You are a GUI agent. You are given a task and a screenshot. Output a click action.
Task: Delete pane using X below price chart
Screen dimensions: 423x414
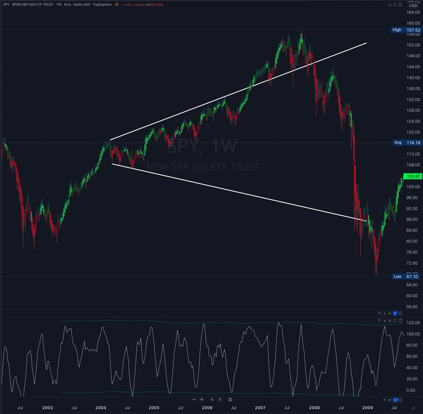point(390,313)
